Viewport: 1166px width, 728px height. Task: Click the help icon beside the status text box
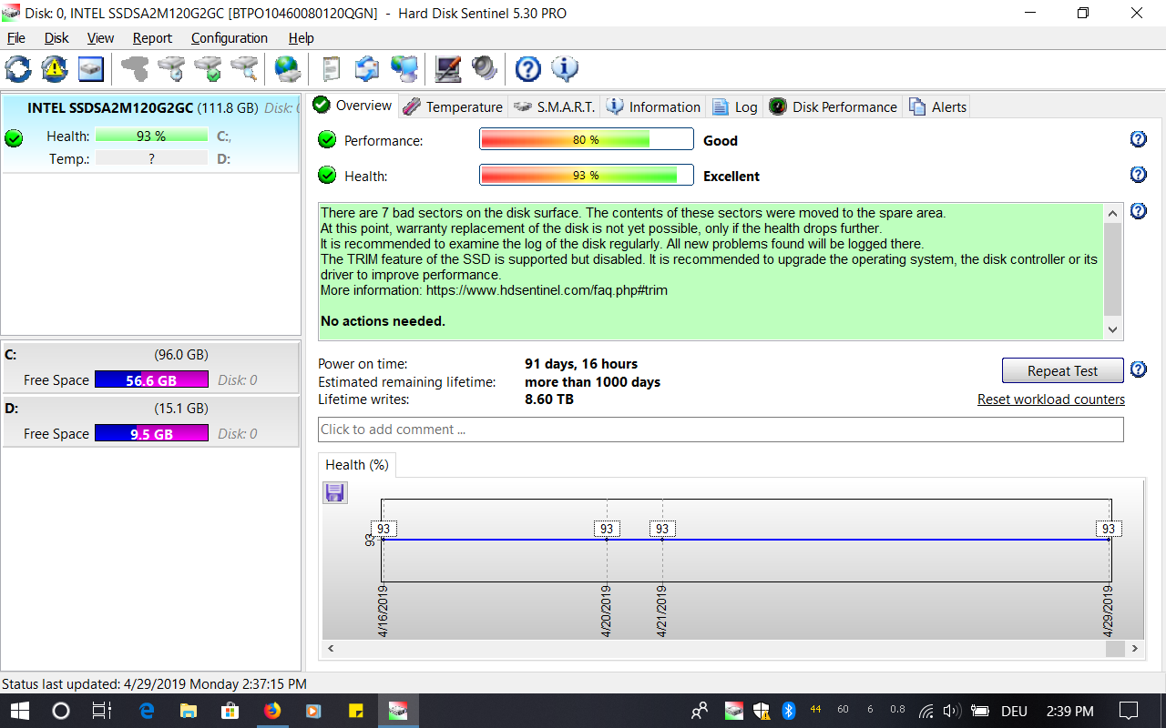pyautogui.click(x=1138, y=211)
